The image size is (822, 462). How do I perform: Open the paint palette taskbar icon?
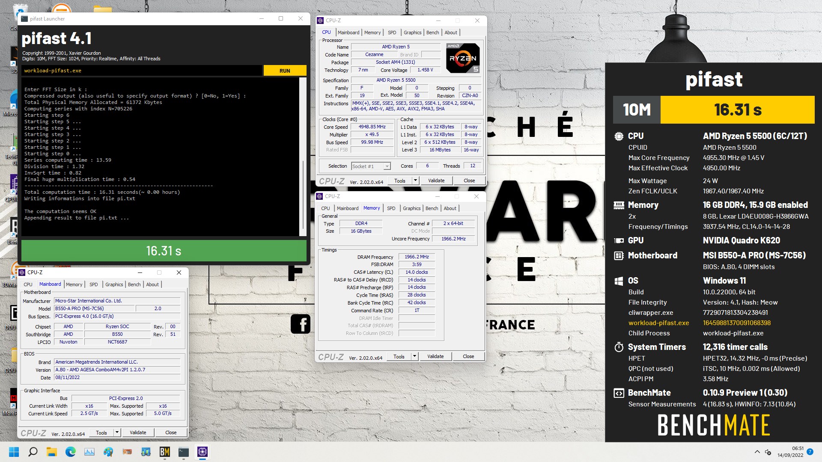click(x=108, y=452)
